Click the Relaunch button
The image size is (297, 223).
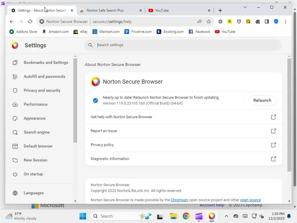point(262,100)
